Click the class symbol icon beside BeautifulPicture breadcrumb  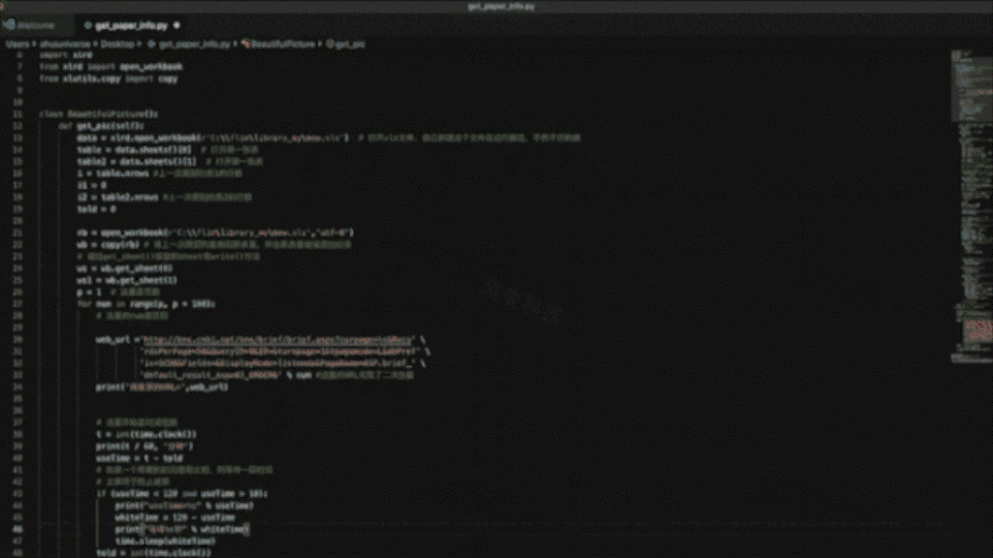pyautogui.click(x=245, y=45)
